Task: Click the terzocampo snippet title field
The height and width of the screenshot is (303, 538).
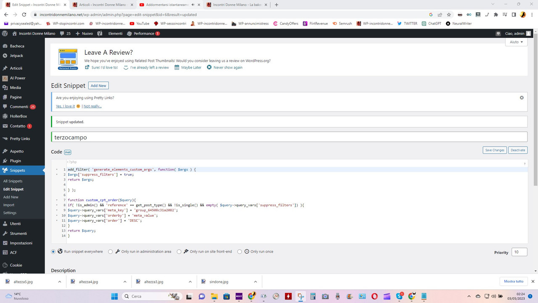Action: tap(289, 137)
